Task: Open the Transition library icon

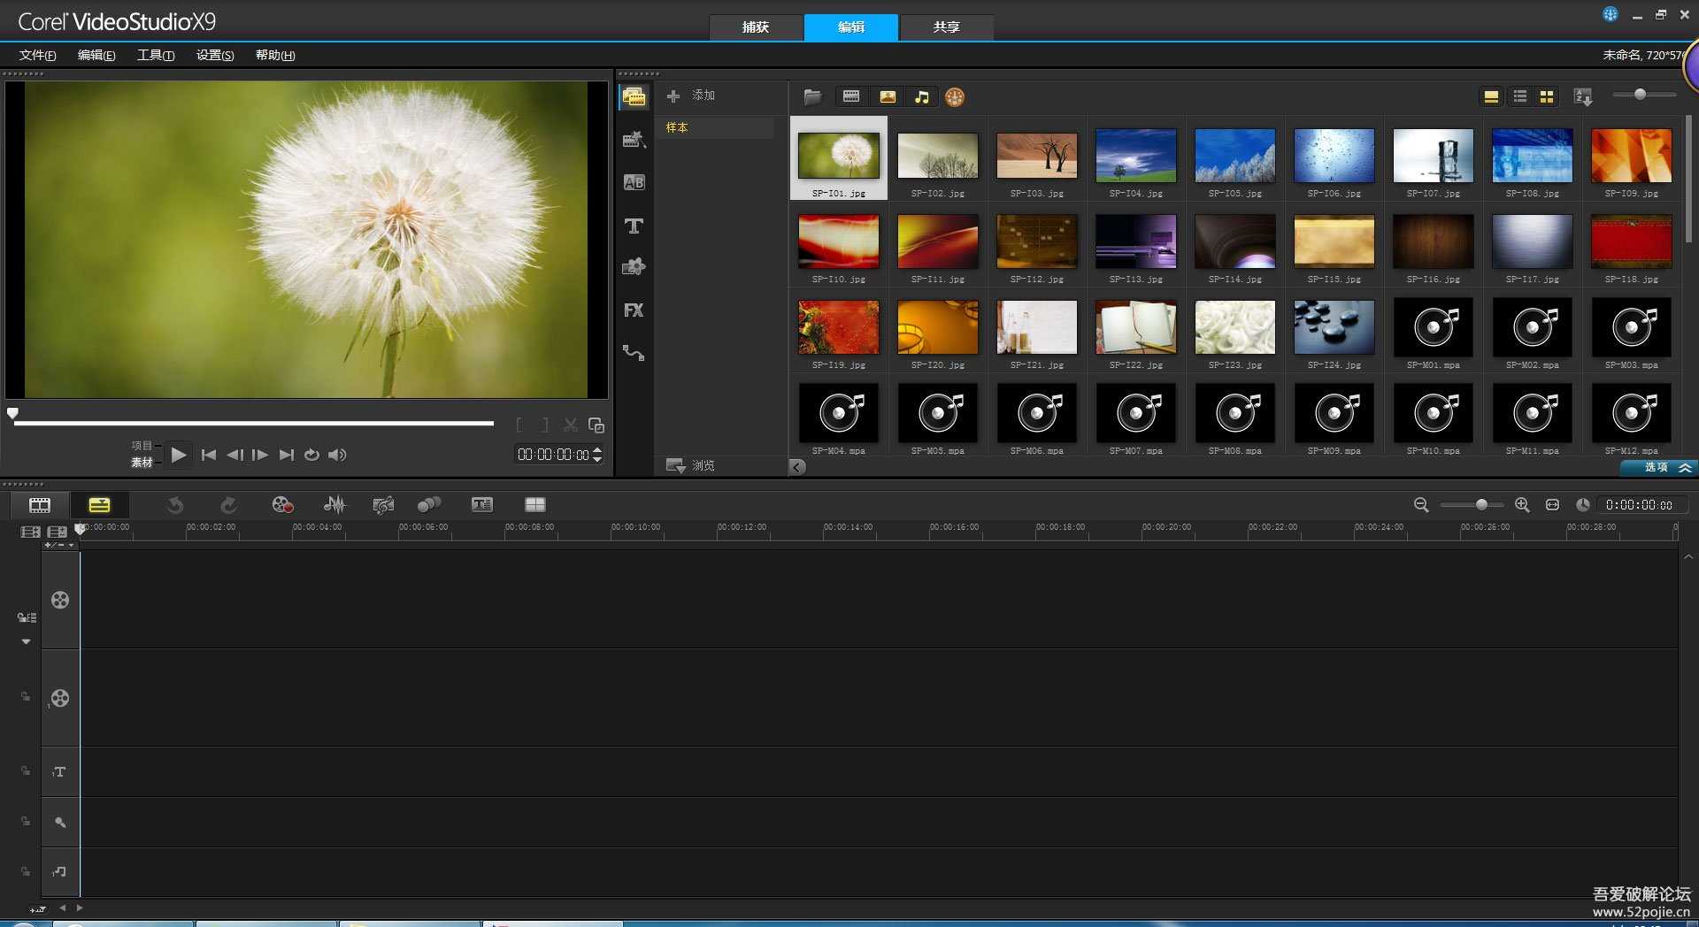Action: (634, 182)
